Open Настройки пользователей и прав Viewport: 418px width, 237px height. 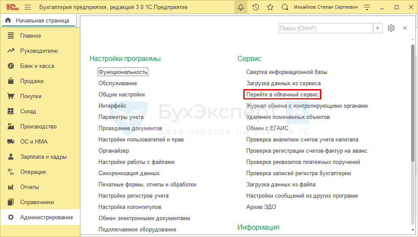pyautogui.click(x=141, y=139)
